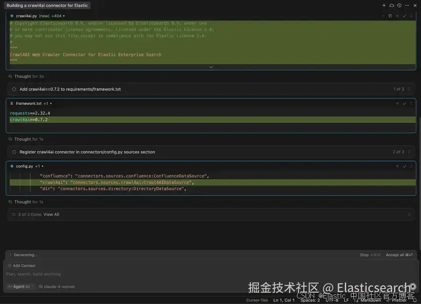Screen dimensions: 421x304
Task: Open the config.py file name
Action: pos(24,166)
